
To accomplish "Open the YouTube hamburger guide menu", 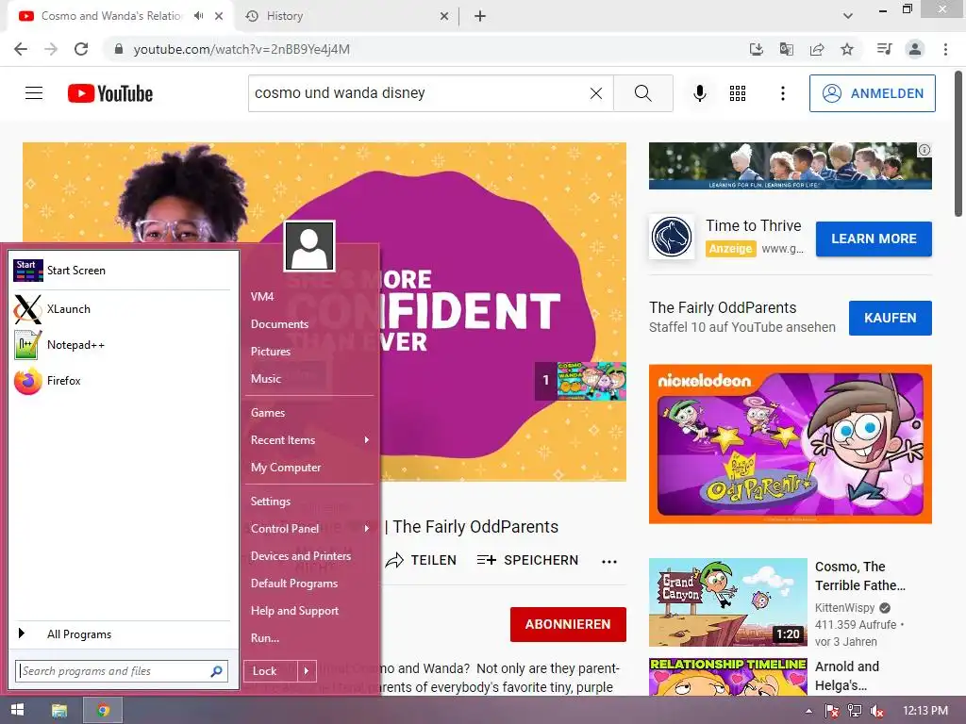I will tap(34, 93).
